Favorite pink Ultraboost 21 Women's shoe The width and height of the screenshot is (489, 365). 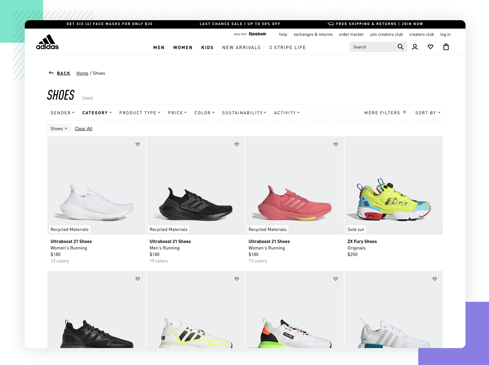[x=336, y=144]
